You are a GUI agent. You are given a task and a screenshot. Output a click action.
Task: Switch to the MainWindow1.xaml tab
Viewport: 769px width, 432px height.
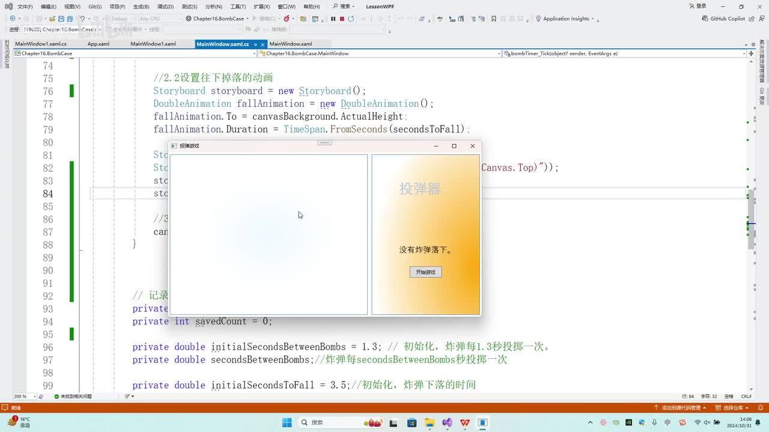pos(153,44)
